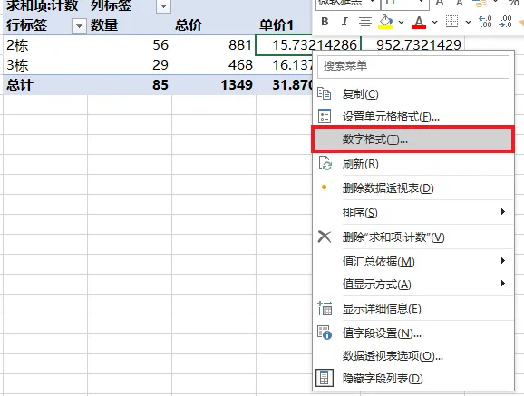This screenshot has height=396, width=524.
Task: Click the increase font size icon
Action: (x=440, y=3)
